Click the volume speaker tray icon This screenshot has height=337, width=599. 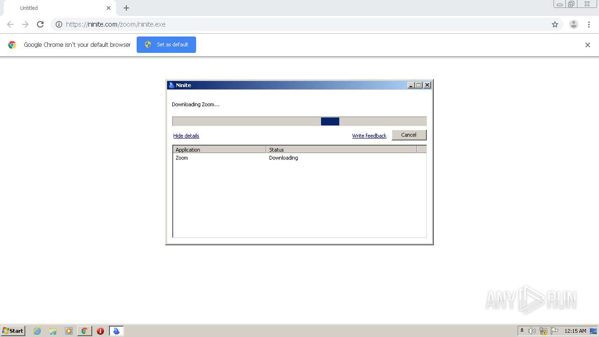(532, 331)
